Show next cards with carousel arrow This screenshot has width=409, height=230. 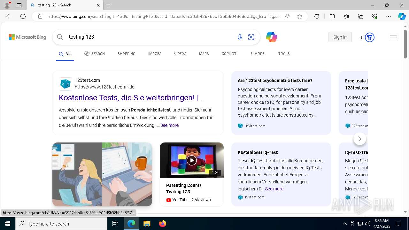tap(360, 139)
